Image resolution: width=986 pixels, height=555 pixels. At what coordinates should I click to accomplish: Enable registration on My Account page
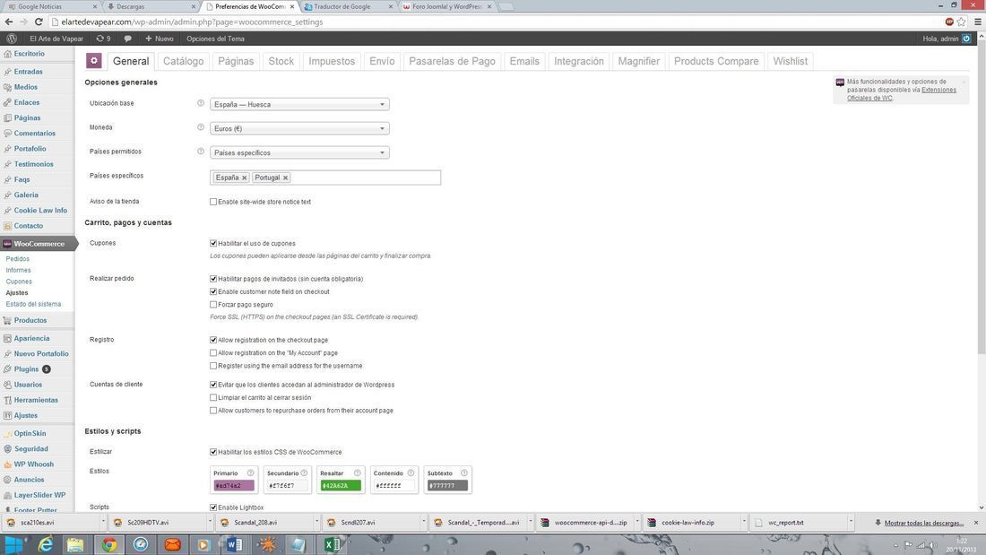click(x=213, y=353)
